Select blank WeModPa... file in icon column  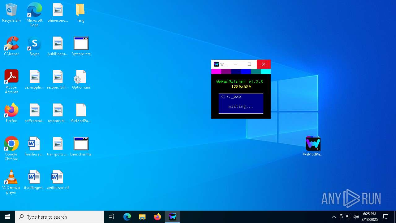point(81,113)
